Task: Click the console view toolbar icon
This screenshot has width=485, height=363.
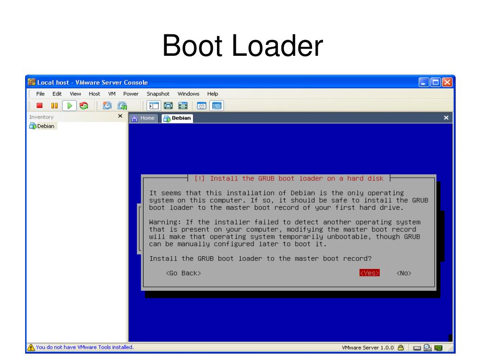Action: pos(216,105)
